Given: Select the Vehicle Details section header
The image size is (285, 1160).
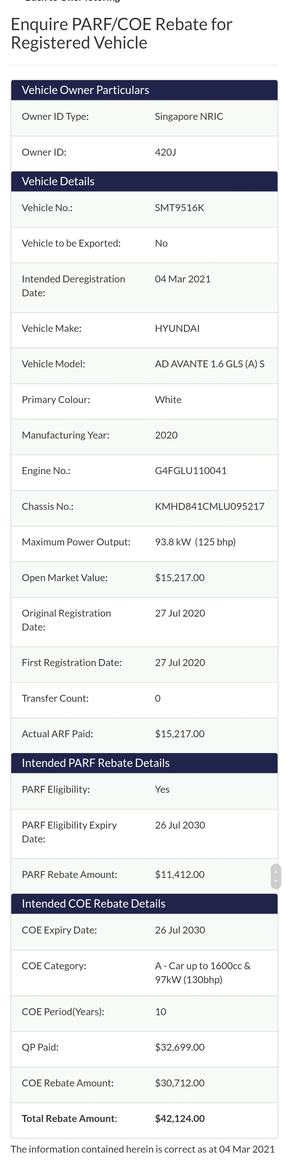Looking at the screenshot, I should coord(58,181).
